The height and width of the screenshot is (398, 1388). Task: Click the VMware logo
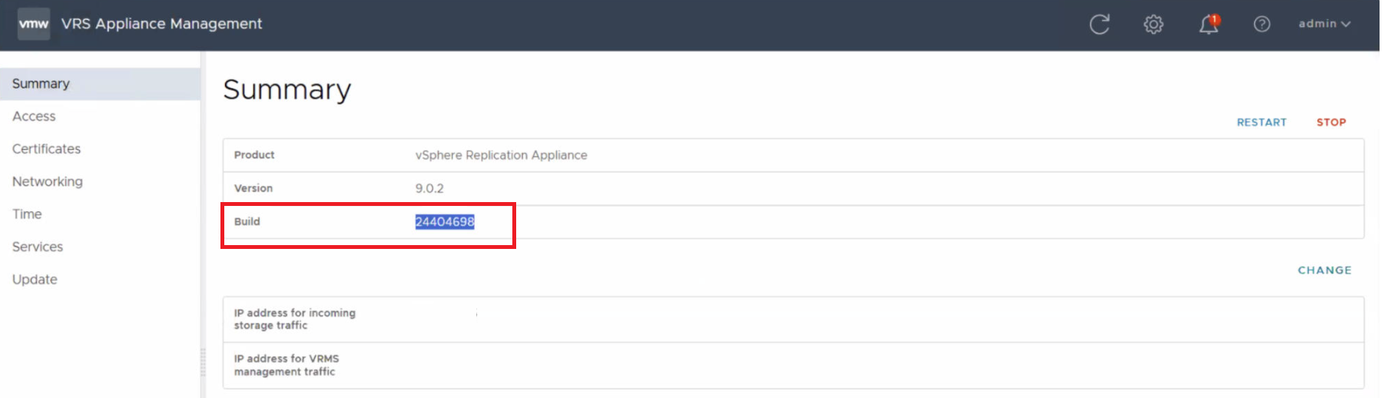(x=34, y=24)
